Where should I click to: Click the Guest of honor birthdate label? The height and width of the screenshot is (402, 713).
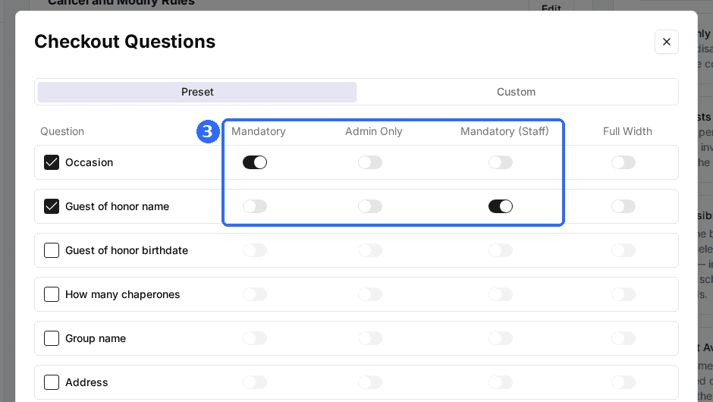(127, 250)
